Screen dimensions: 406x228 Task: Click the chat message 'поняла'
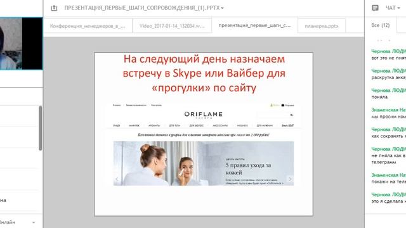coord(379,97)
